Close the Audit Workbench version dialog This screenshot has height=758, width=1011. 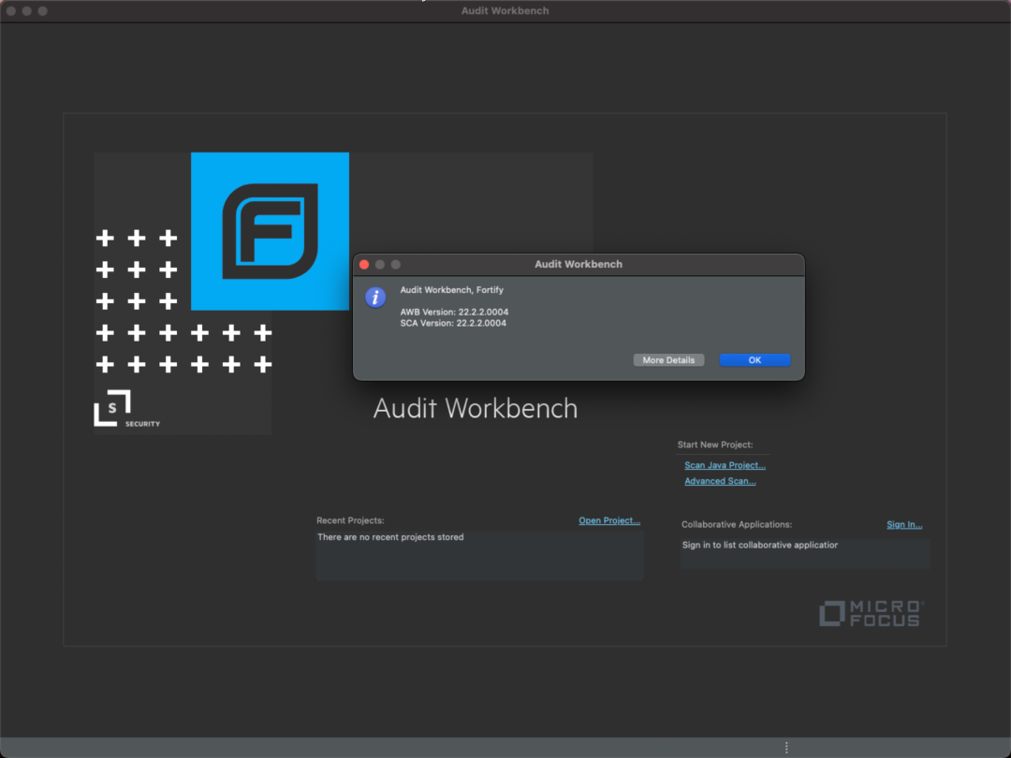[x=364, y=264]
